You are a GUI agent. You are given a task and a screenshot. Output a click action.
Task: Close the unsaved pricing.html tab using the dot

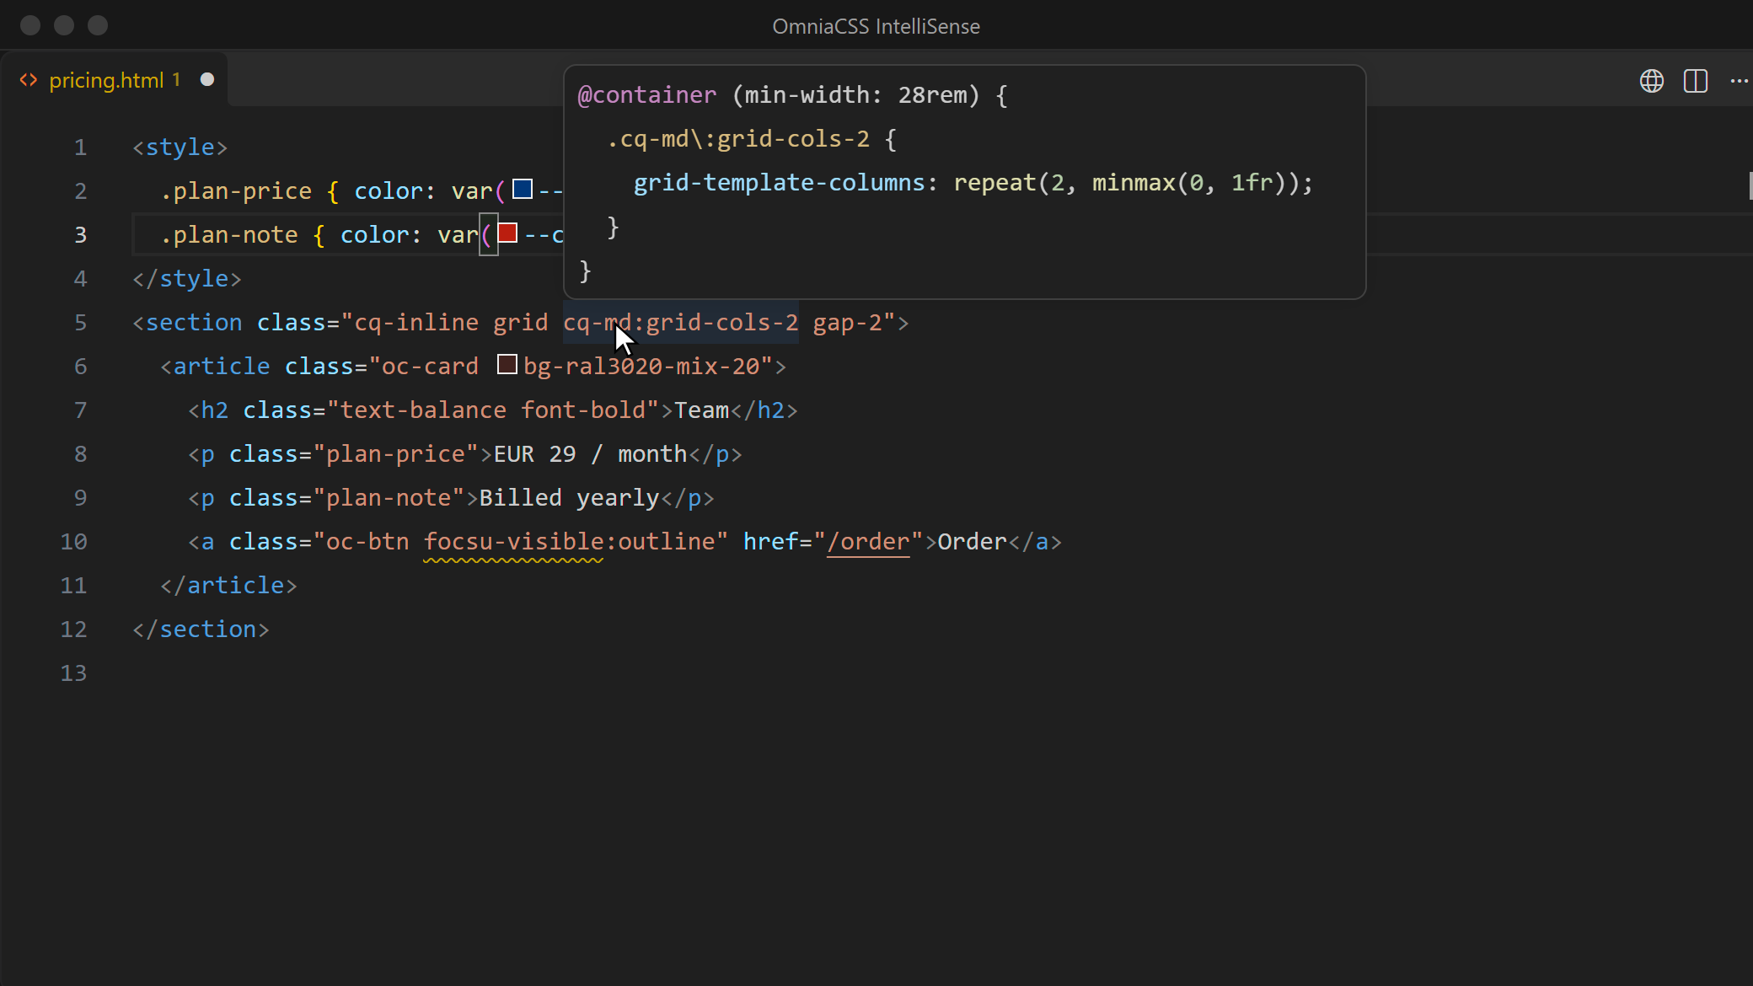(x=207, y=79)
